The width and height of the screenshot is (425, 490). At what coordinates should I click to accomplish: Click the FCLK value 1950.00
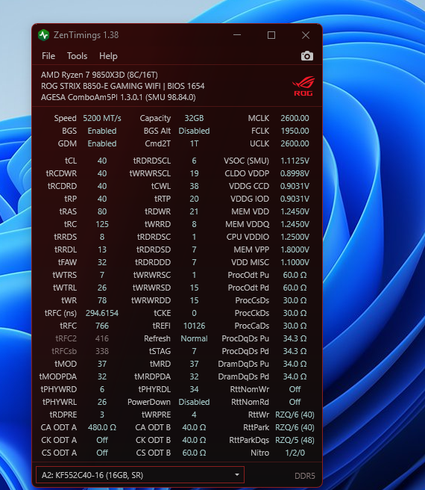click(295, 131)
